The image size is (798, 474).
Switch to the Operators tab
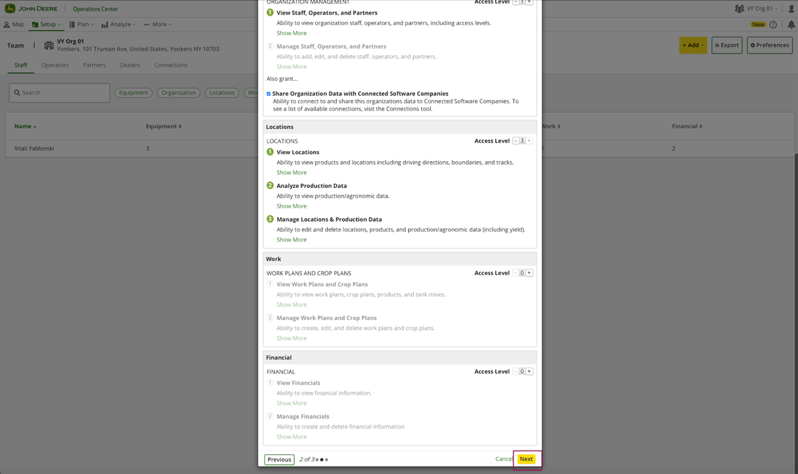tap(55, 65)
